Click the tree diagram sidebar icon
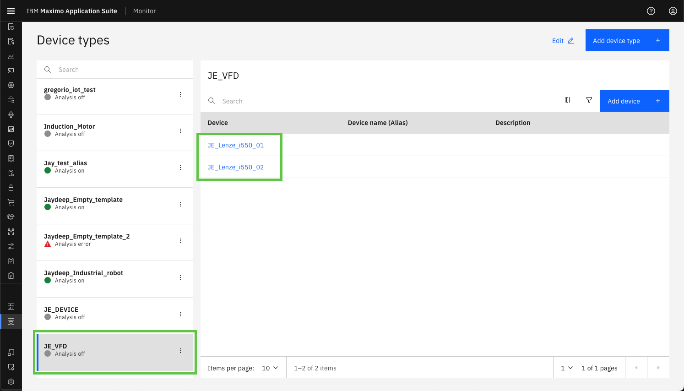Viewport: 684px width, 391px height. coord(11,114)
